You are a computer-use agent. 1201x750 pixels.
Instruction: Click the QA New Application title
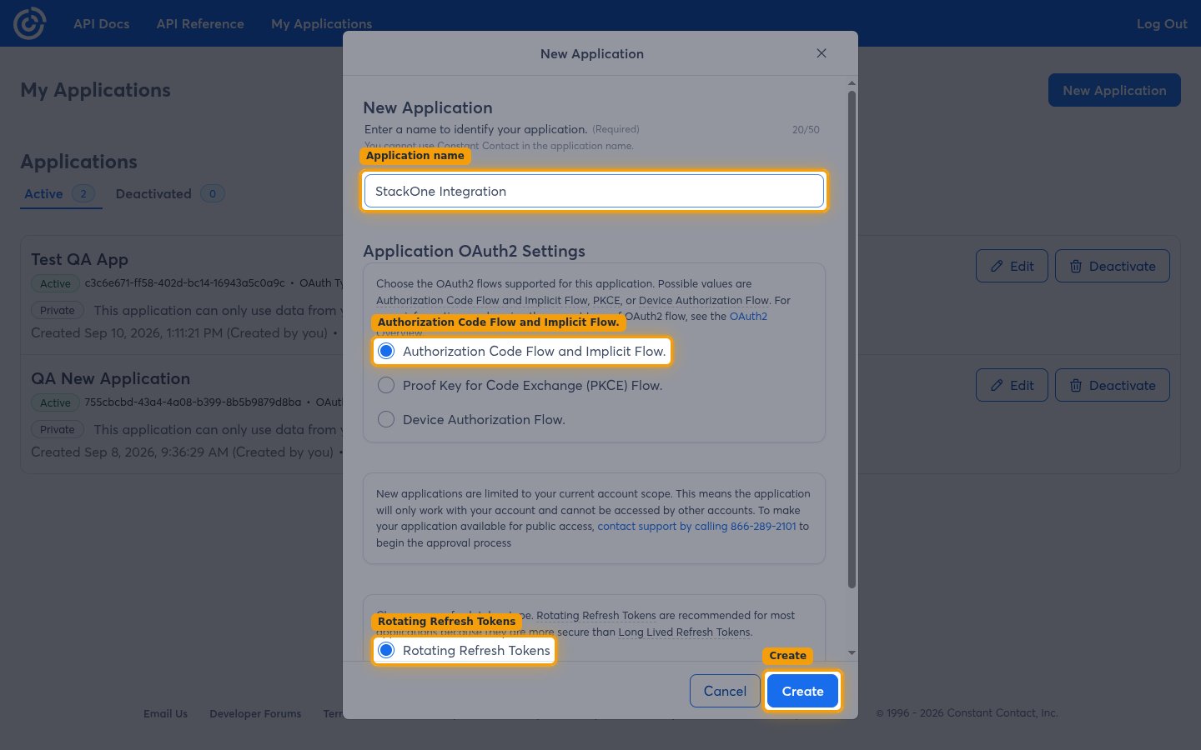tap(110, 378)
